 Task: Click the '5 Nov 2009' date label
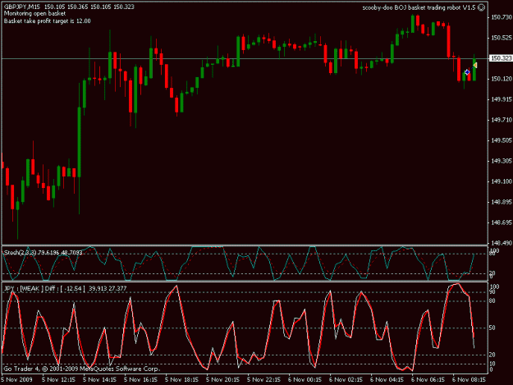point(16,380)
